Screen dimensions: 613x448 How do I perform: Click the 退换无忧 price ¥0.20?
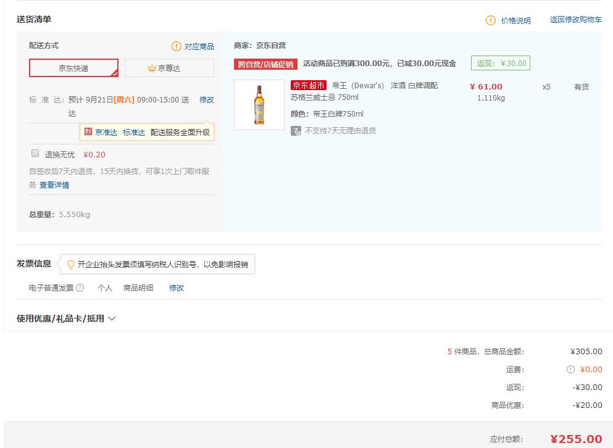click(94, 155)
